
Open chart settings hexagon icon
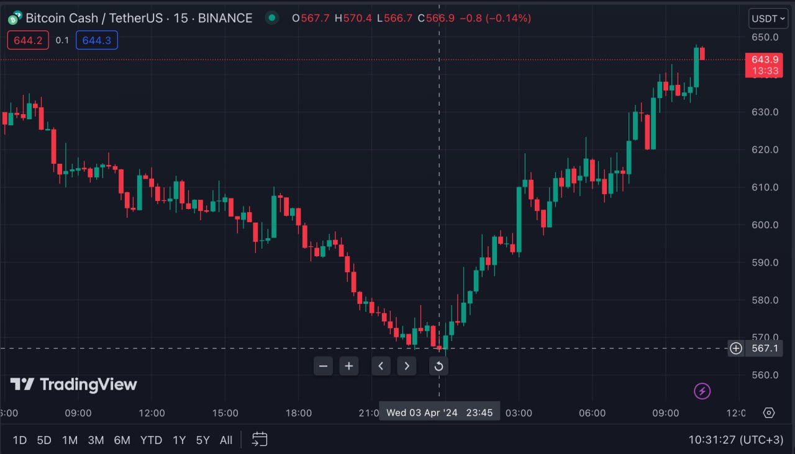[769, 412]
